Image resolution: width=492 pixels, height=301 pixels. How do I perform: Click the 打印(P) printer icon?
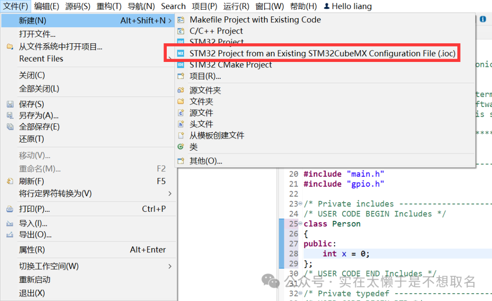[x=10, y=209]
